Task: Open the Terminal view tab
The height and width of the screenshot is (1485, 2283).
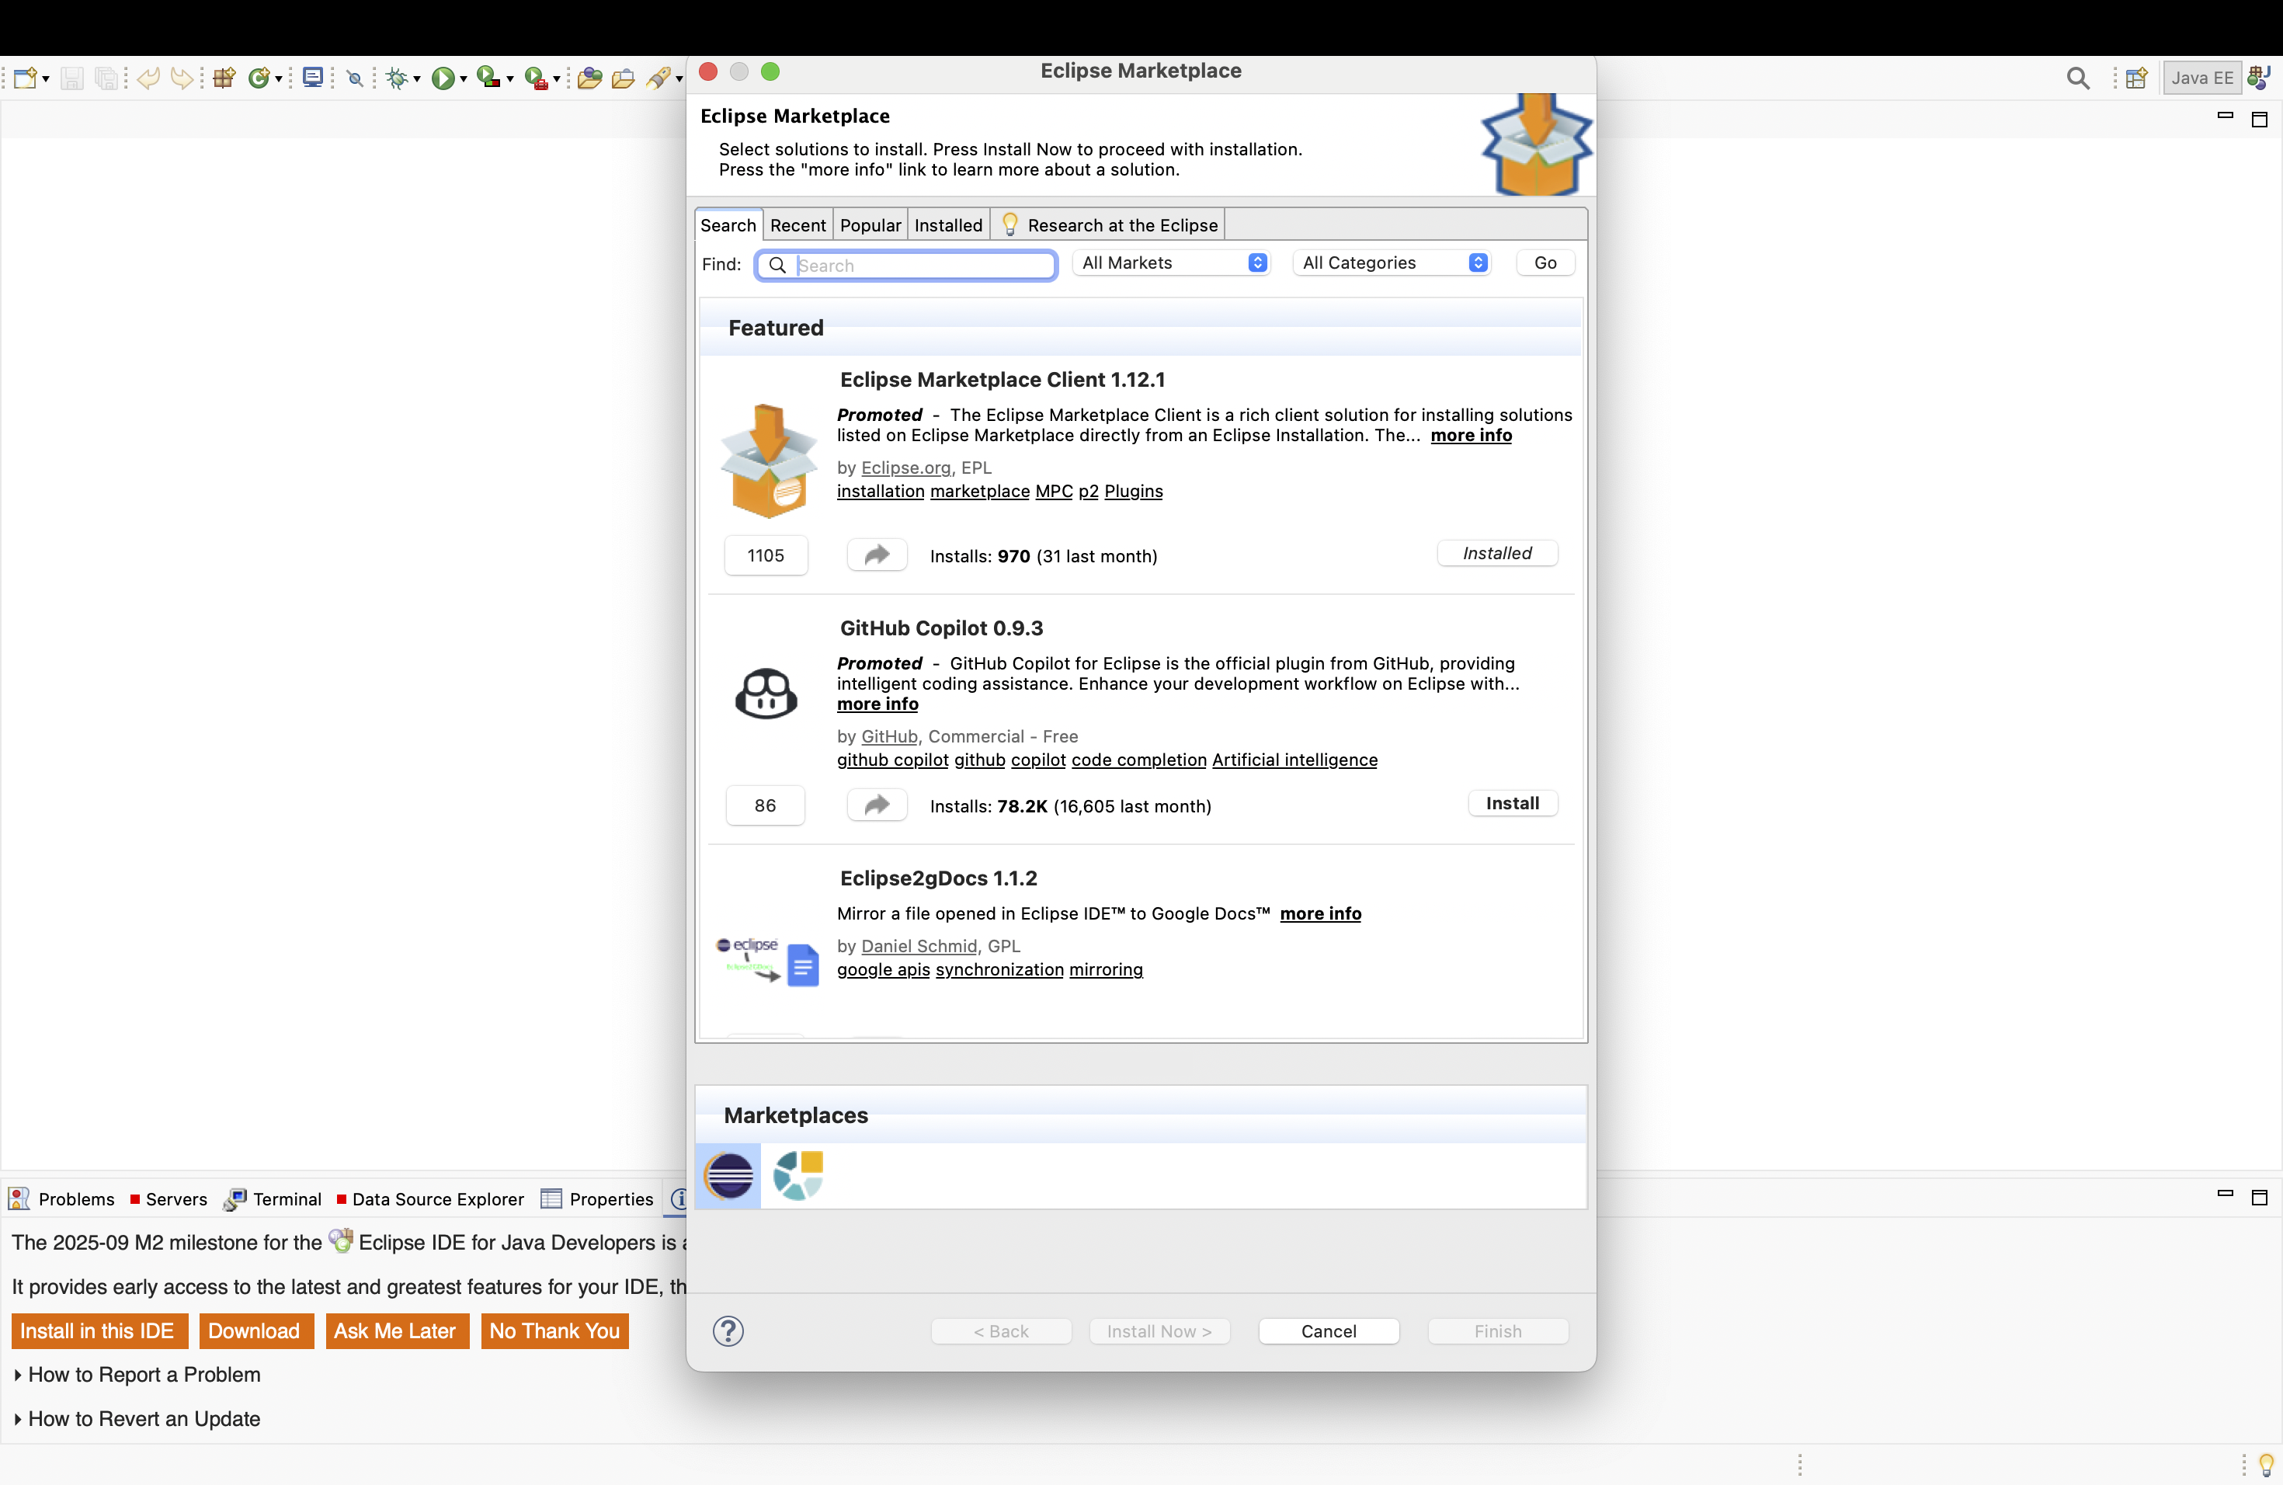Action: (x=273, y=1199)
